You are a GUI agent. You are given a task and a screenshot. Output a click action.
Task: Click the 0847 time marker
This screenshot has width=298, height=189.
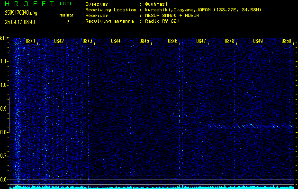pyautogui.click(x=201, y=41)
